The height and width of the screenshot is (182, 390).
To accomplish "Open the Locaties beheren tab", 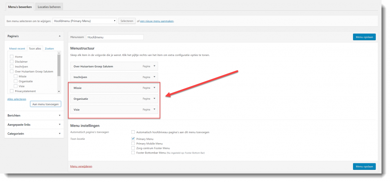I will [49, 7].
